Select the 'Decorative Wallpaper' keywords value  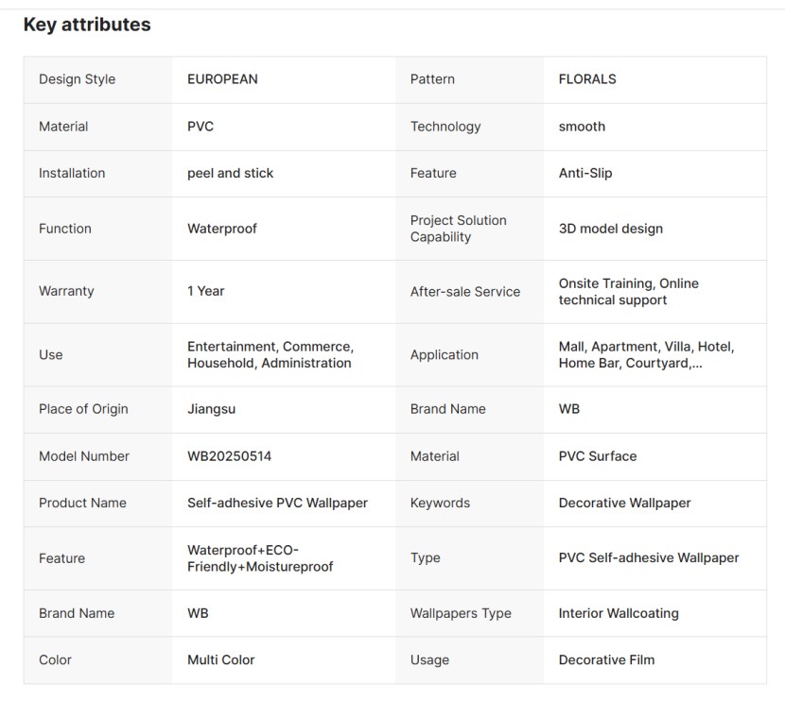pyautogui.click(x=624, y=503)
